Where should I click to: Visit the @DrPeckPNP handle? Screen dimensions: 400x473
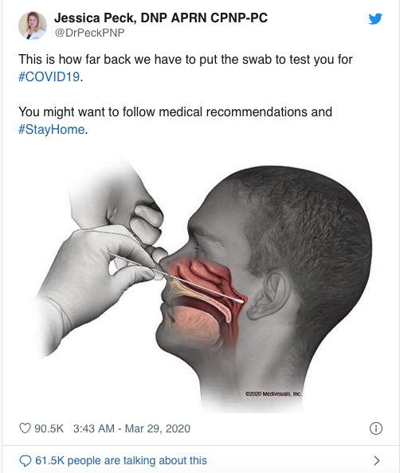(x=89, y=33)
